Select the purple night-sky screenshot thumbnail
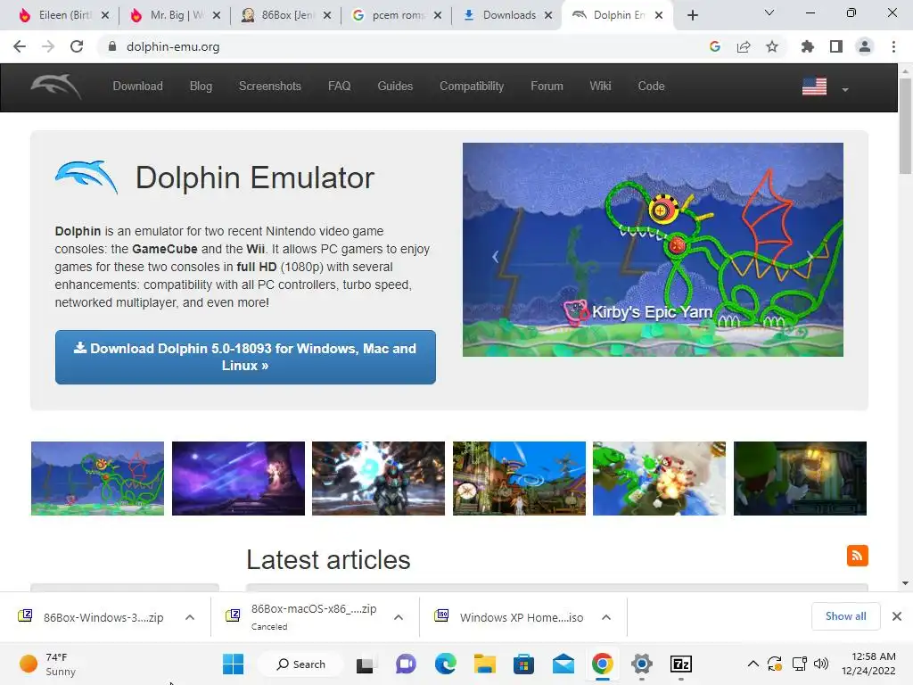 [x=238, y=478]
